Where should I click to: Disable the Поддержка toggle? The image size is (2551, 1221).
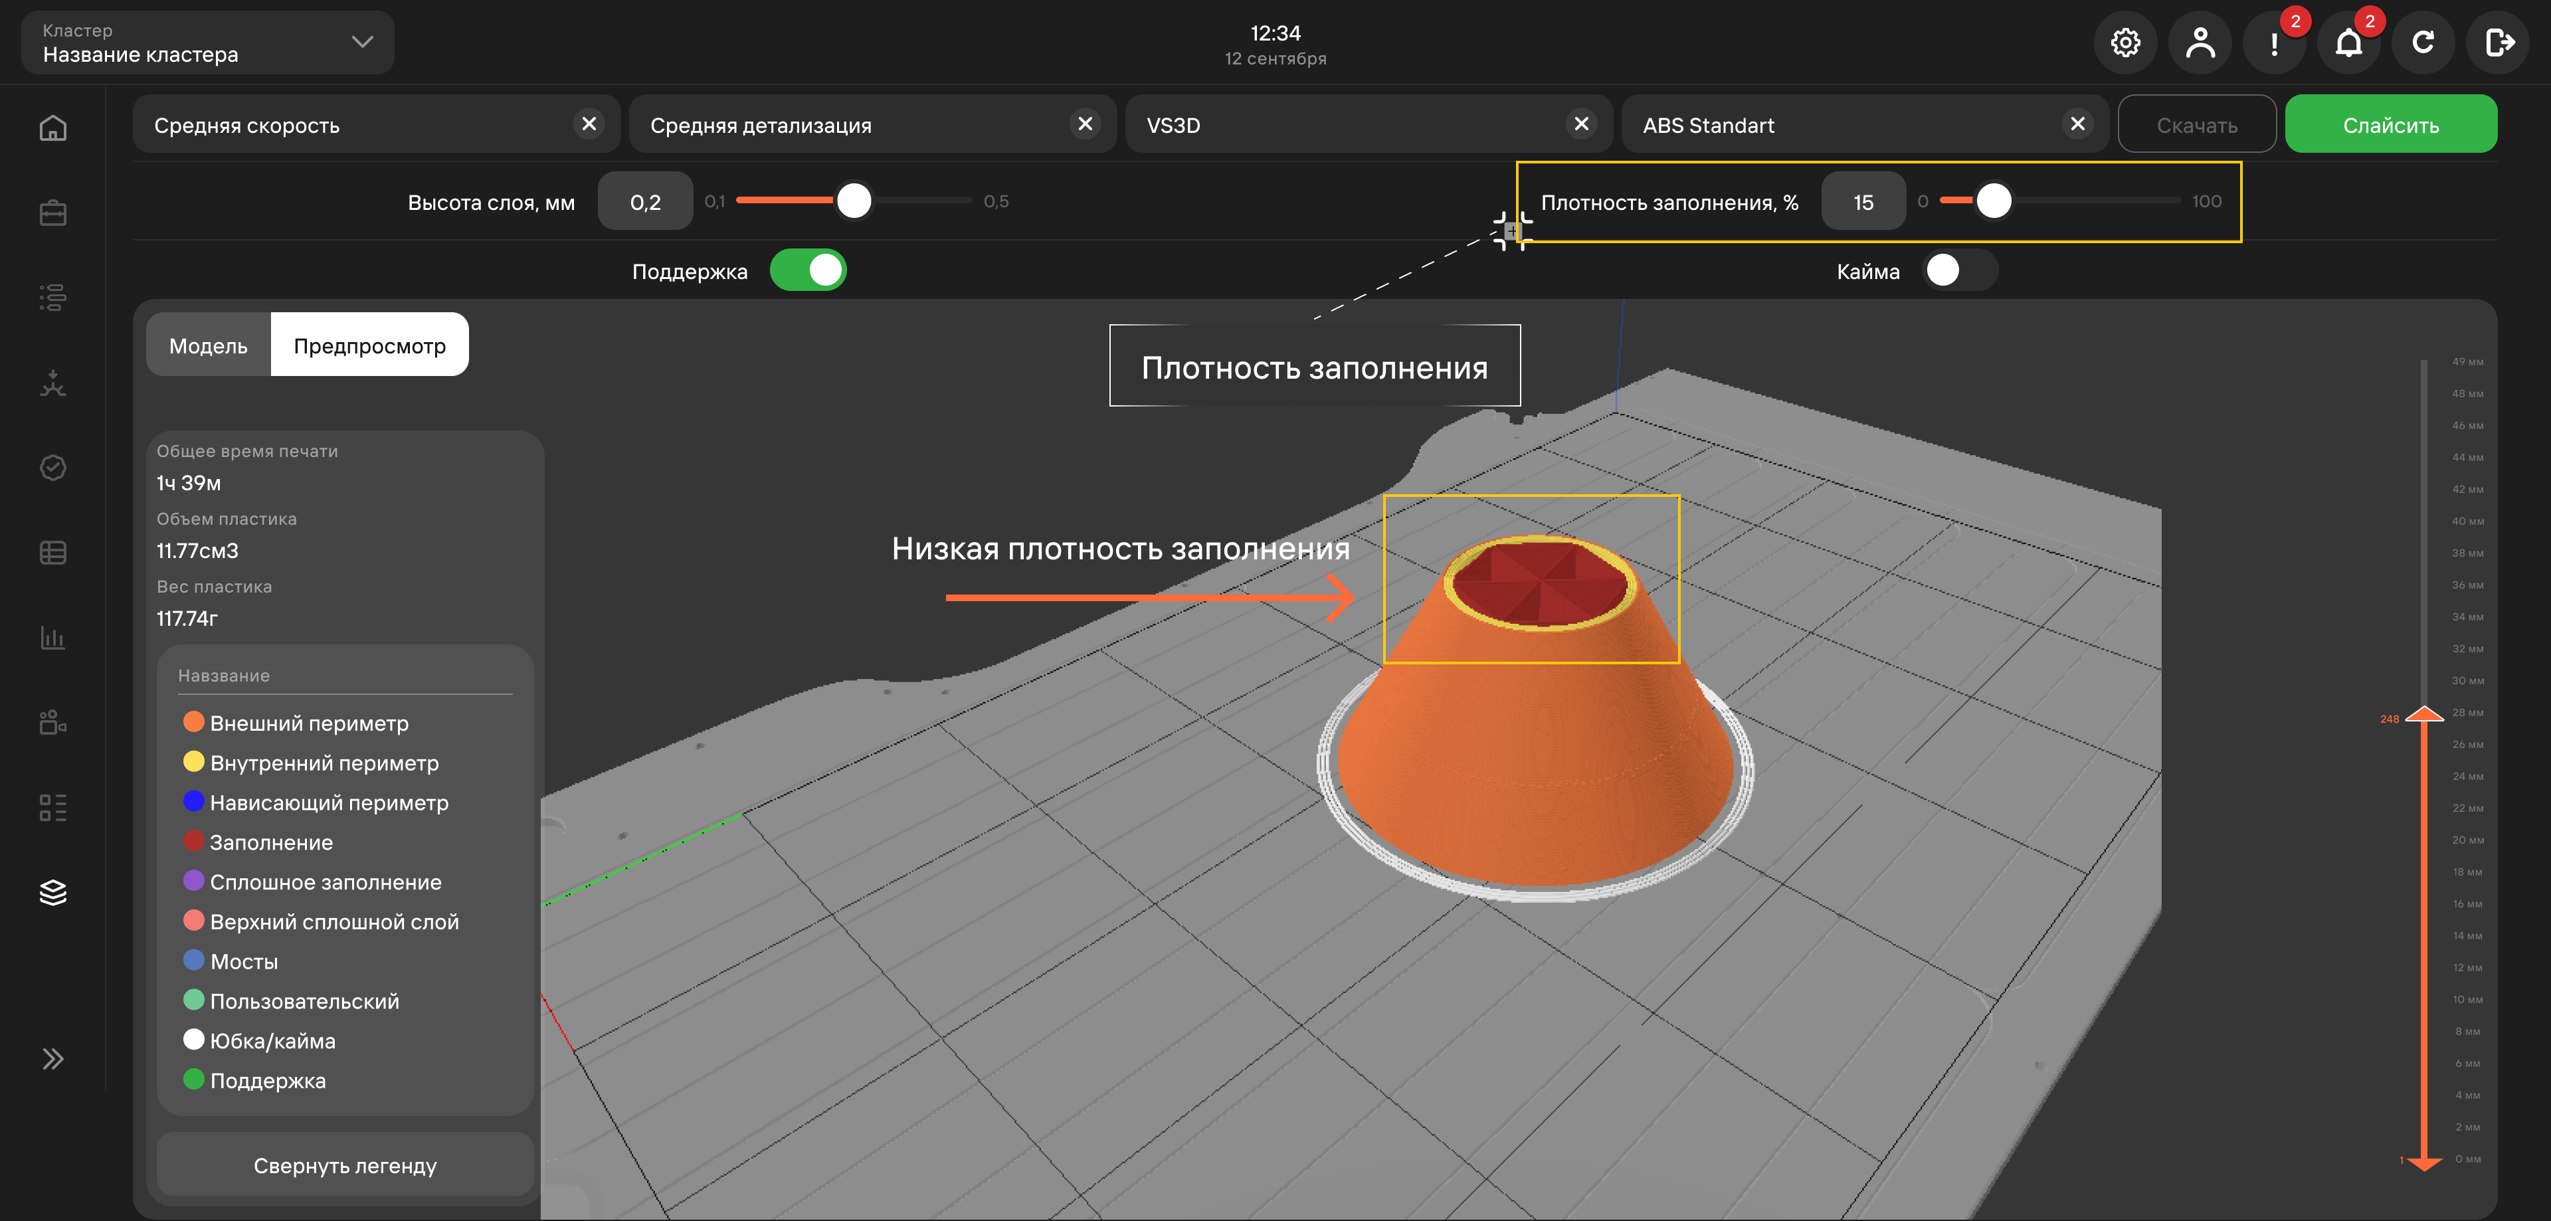pyautogui.click(x=808, y=270)
